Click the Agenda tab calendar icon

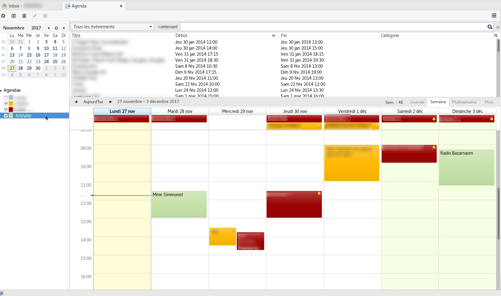click(x=68, y=6)
